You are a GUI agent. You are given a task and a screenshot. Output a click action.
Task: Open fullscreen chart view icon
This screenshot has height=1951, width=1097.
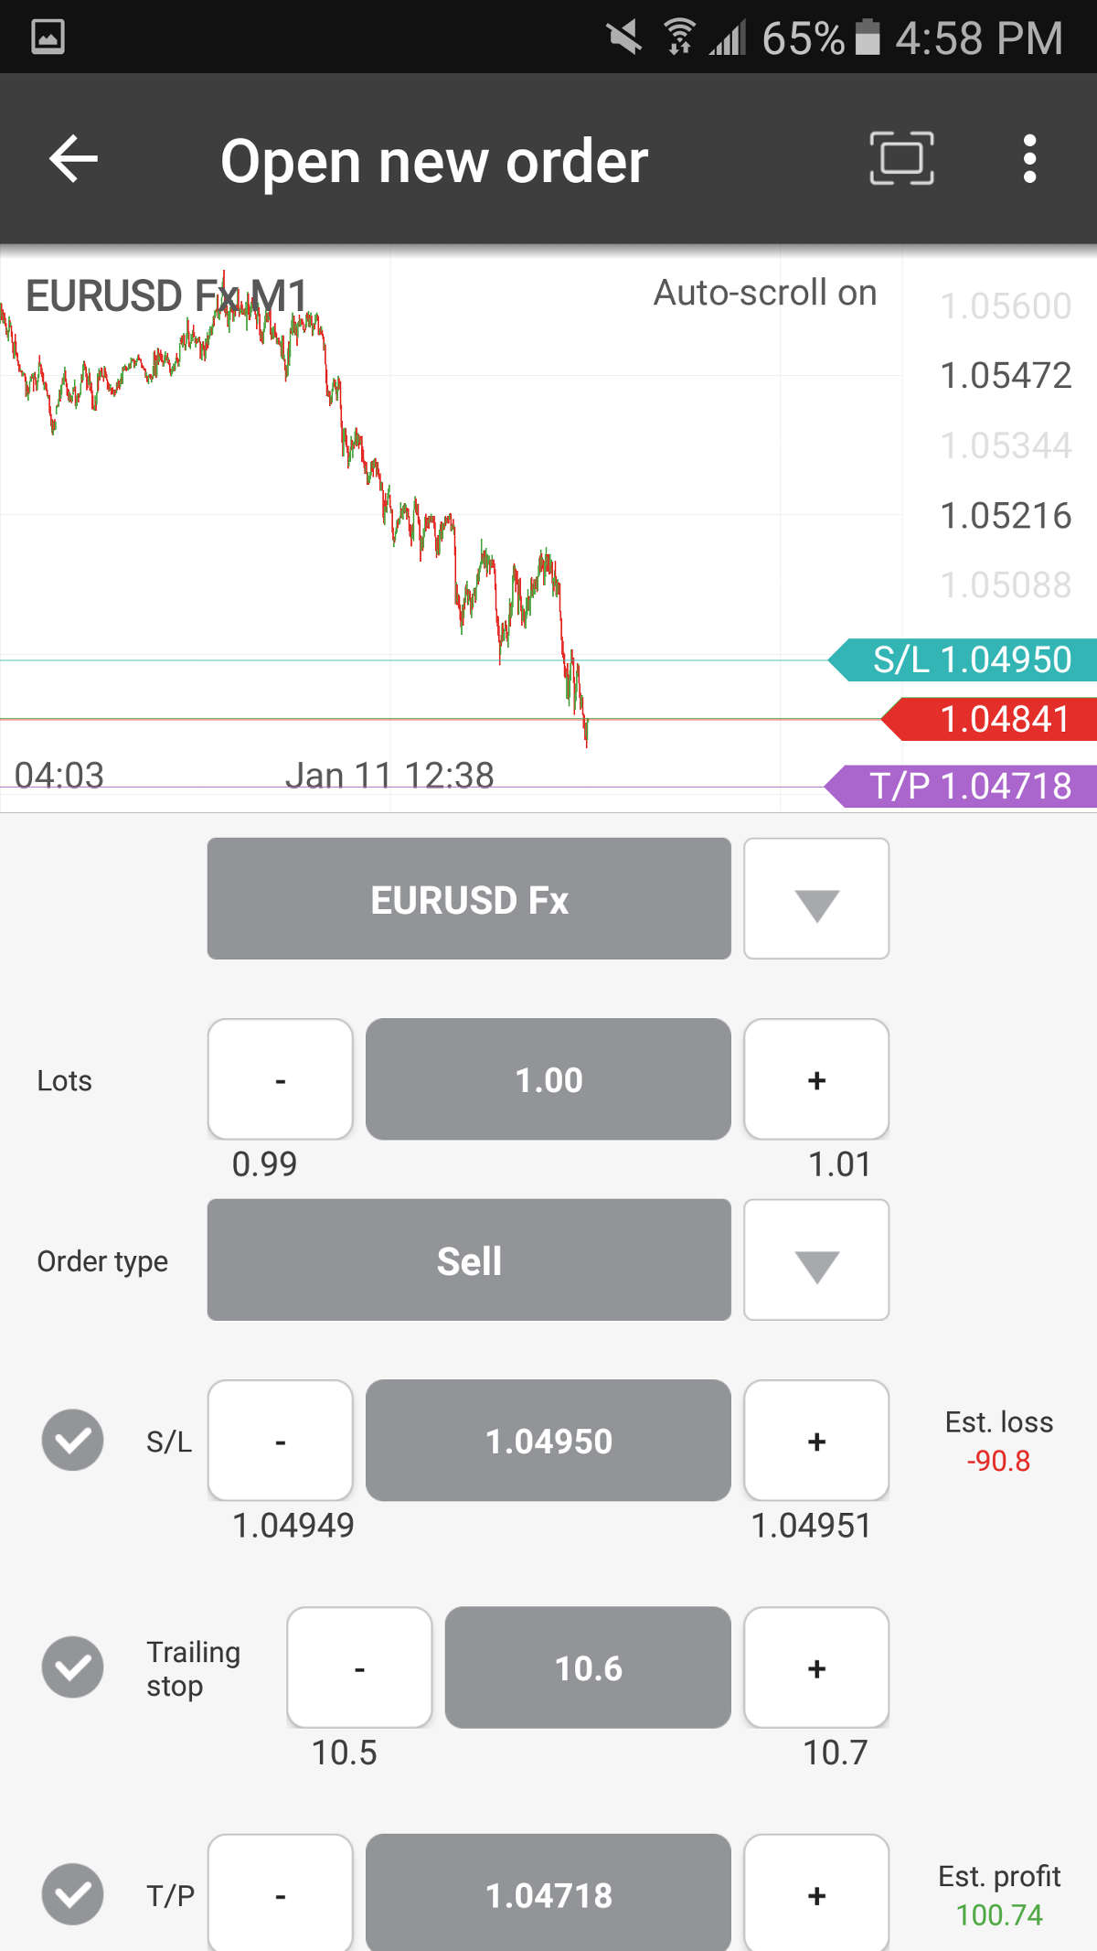pyautogui.click(x=900, y=159)
